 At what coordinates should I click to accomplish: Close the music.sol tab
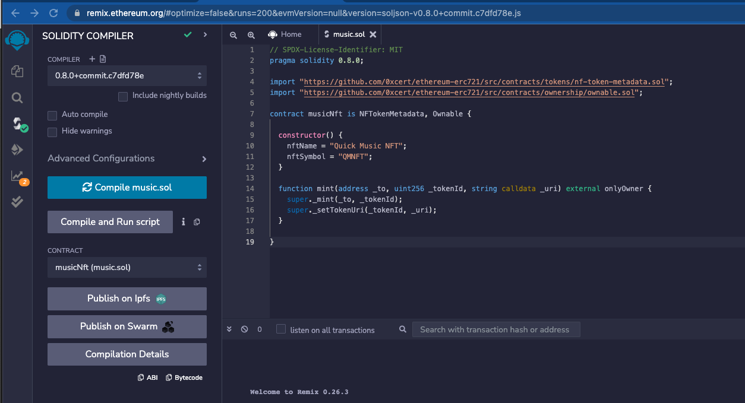[x=373, y=35]
